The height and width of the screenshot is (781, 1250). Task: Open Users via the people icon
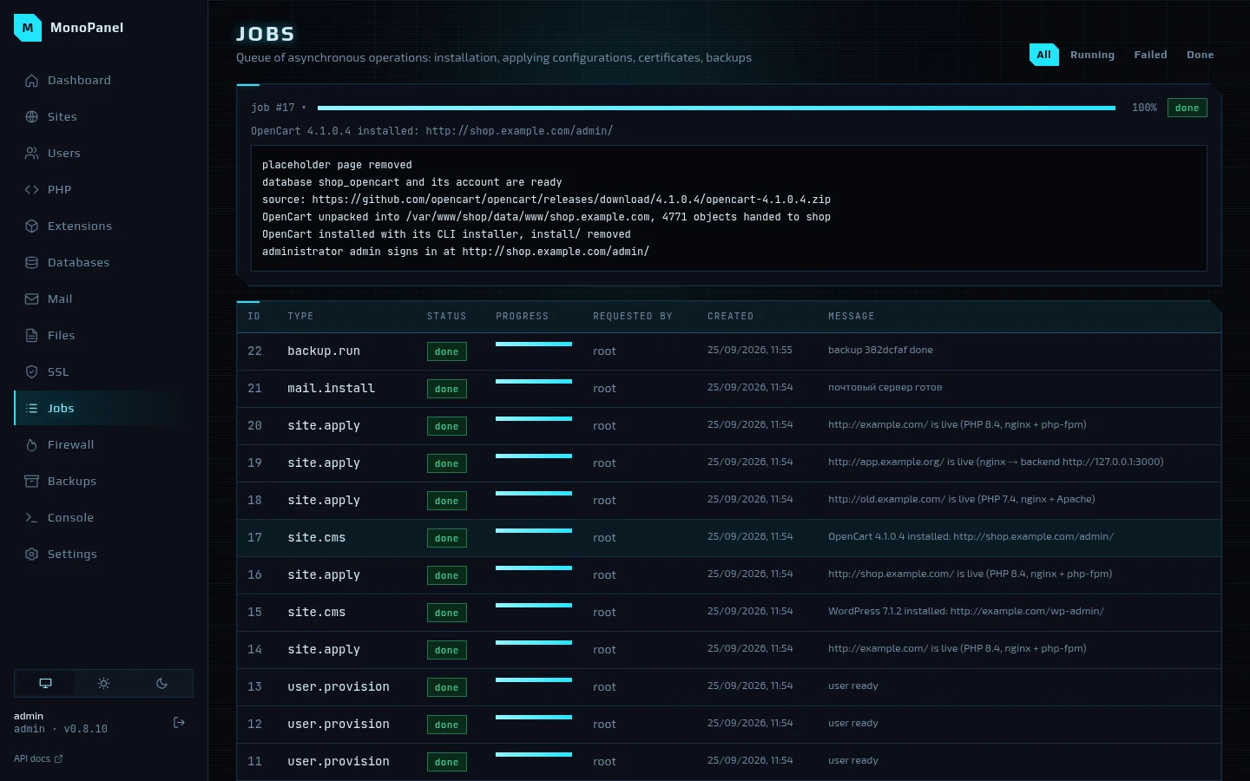[32, 154]
